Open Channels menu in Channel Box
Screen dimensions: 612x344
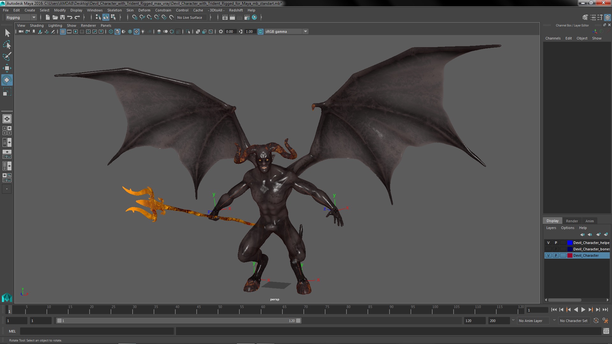(553, 38)
